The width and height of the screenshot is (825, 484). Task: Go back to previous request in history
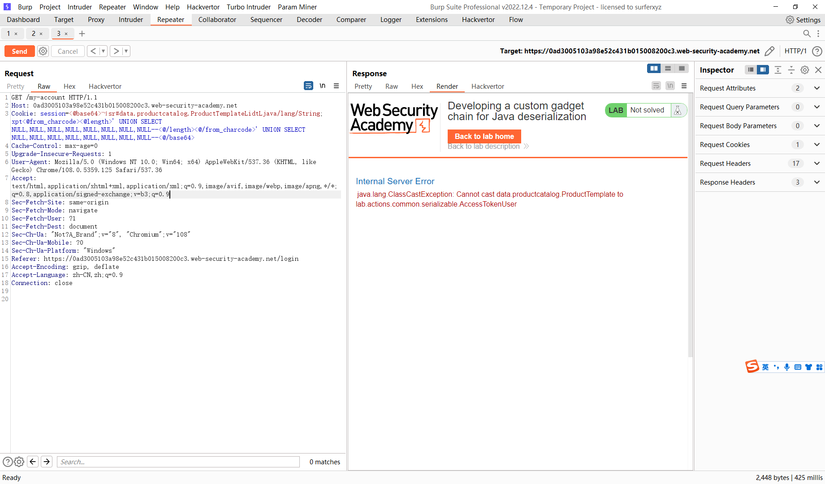click(93, 51)
